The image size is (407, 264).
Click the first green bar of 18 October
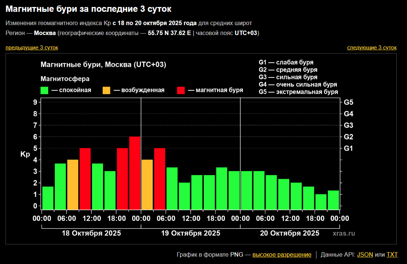(x=48, y=198)
